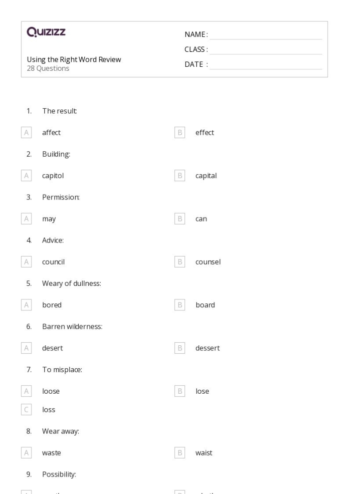Choose box B next to 'can'
349x494 pixels.
(179, 219)
